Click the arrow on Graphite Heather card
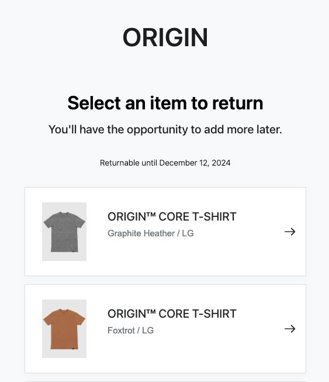 290,232
